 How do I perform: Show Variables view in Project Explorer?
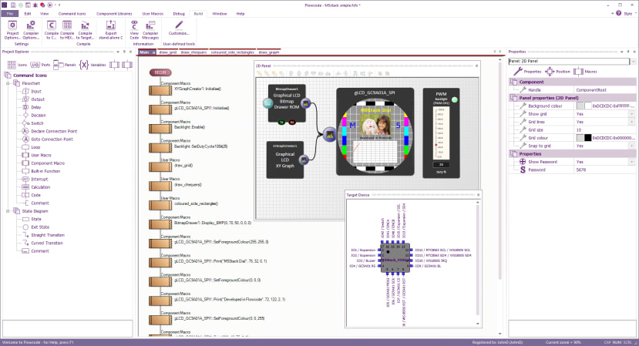92,65
